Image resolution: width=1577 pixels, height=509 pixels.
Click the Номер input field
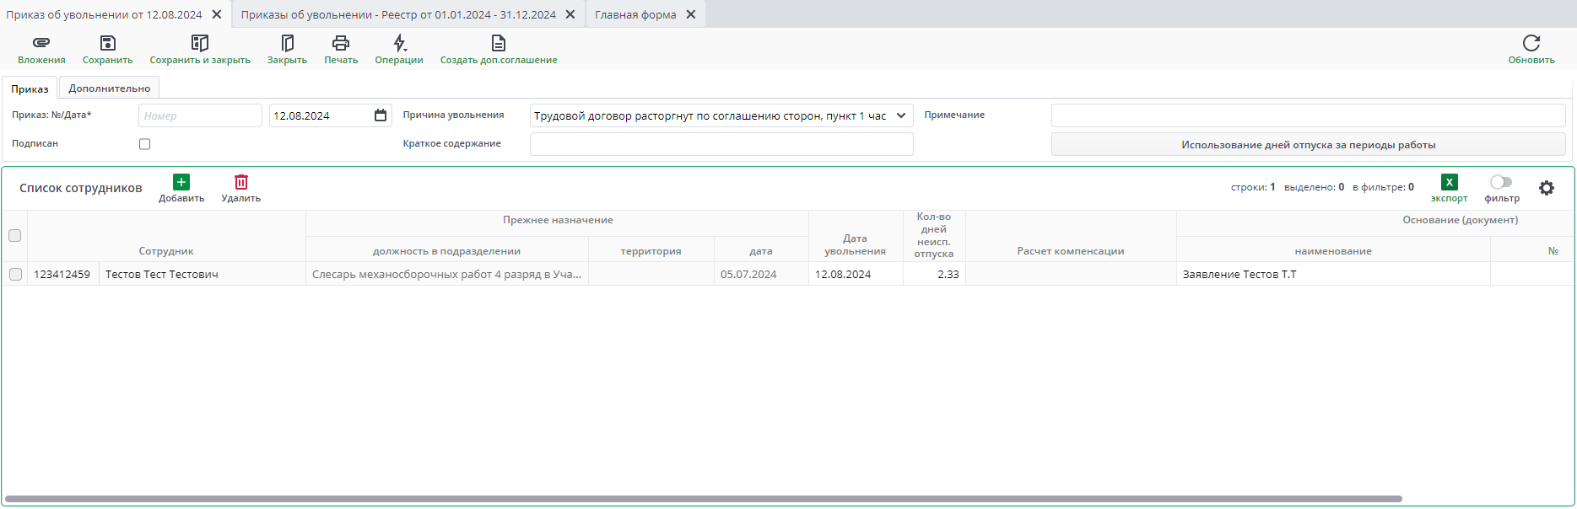click(x=200, y=115)
